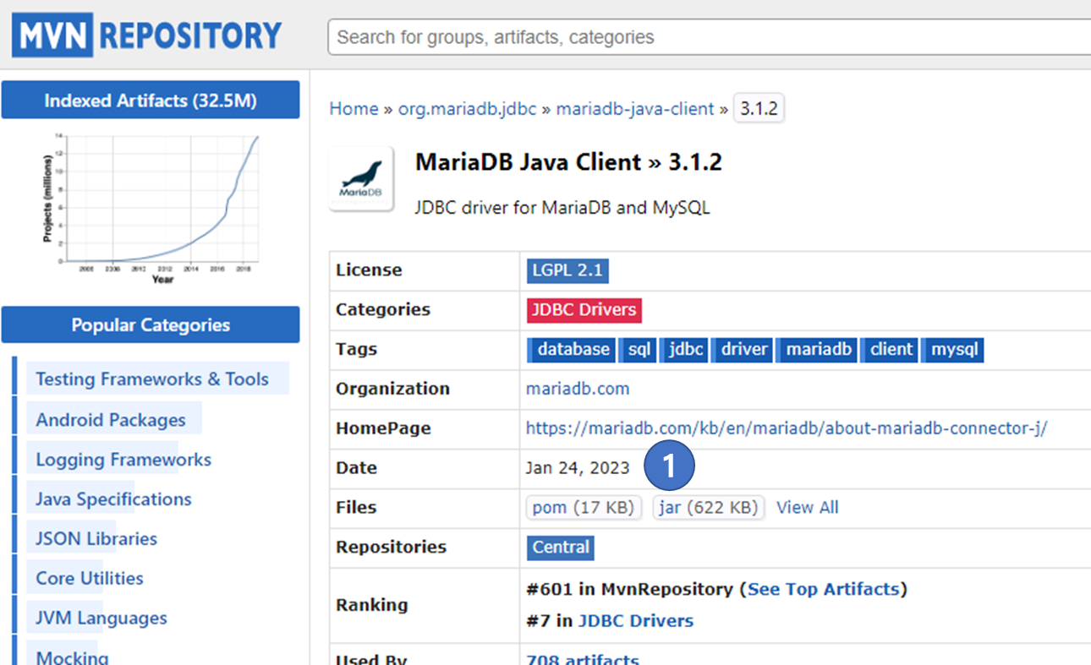Open Core Utilities category

(x=90, y=579)
